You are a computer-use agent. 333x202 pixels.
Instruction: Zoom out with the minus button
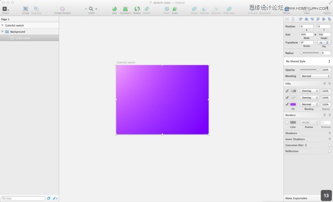86,9
